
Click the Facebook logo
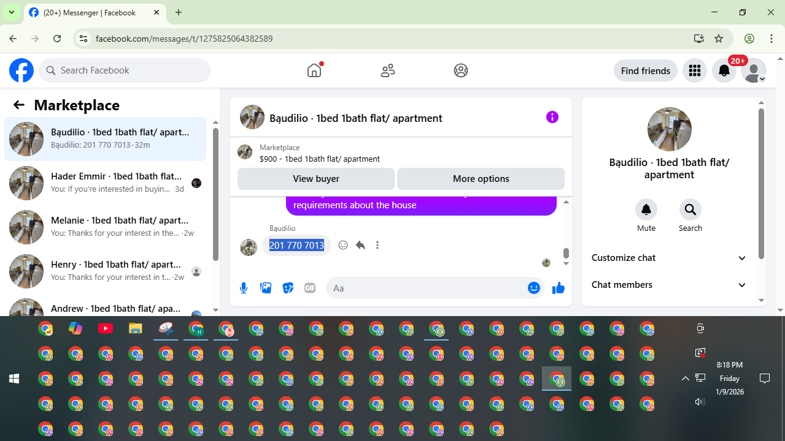click(x=21, y=70)
